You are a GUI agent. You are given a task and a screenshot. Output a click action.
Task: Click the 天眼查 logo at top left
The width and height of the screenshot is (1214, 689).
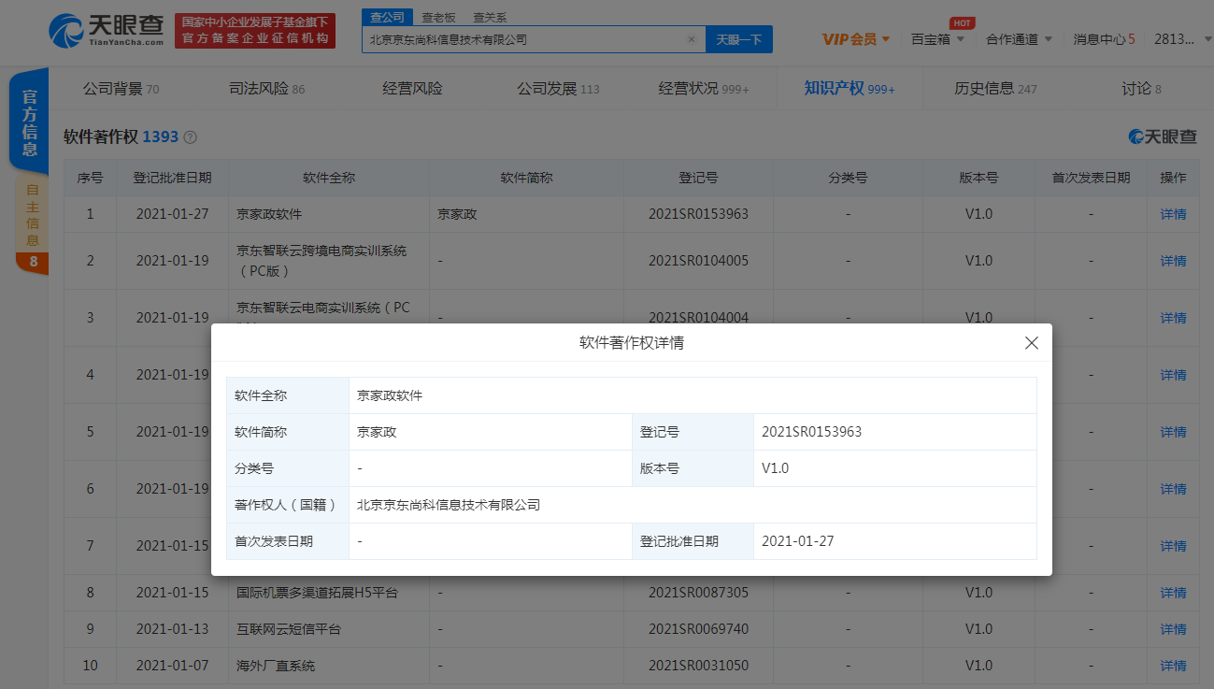pos(107,30)
